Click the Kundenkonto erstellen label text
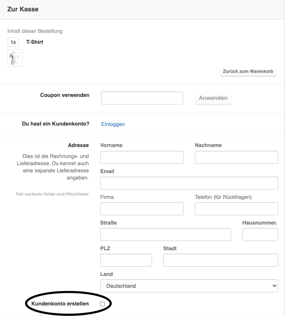Screen dimensions: 285x316 pyautogui.click(x=60, y=304)
